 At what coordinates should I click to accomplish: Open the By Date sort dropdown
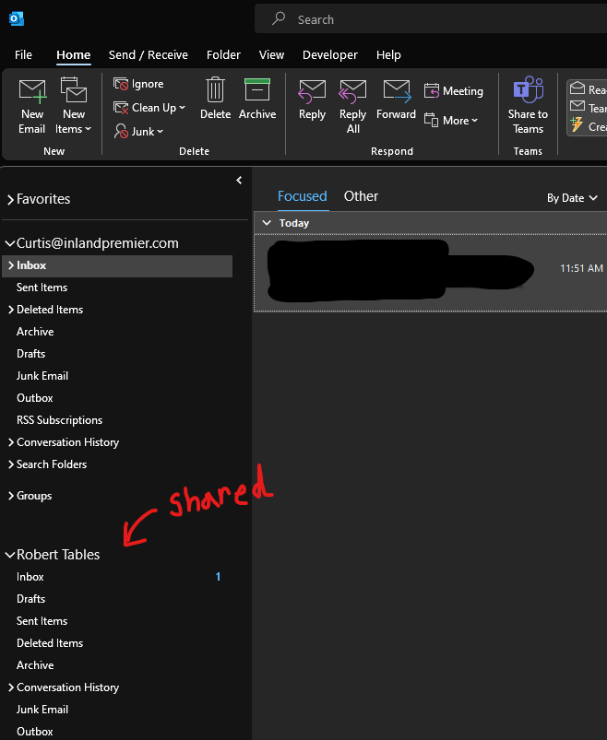point(572,198)
